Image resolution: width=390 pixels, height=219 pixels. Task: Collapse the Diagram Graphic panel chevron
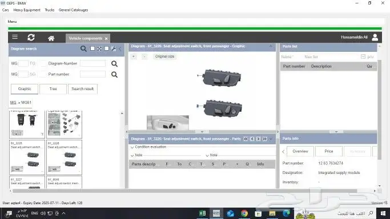click(x=271, y=46)
